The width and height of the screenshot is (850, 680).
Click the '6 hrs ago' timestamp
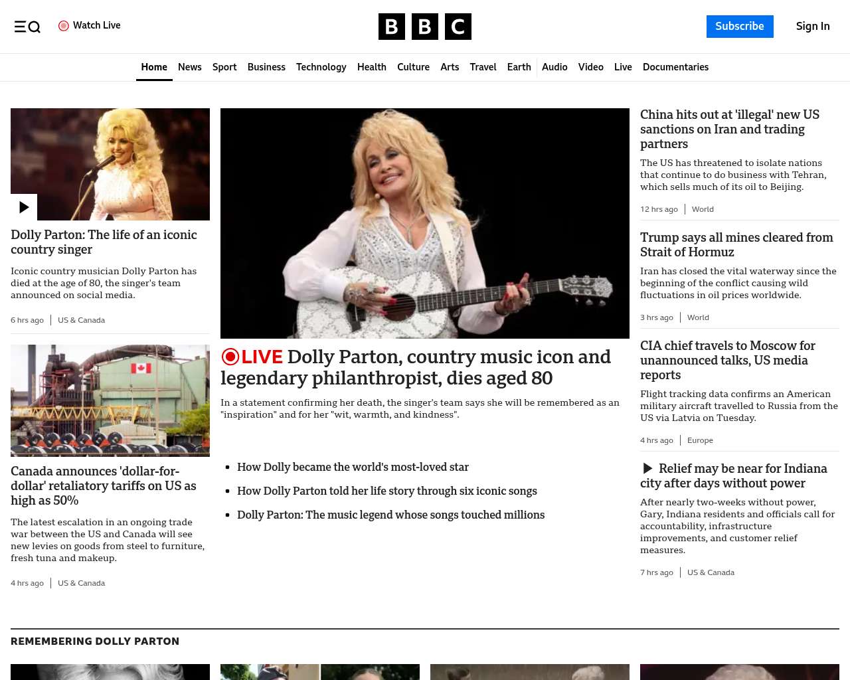27,320
